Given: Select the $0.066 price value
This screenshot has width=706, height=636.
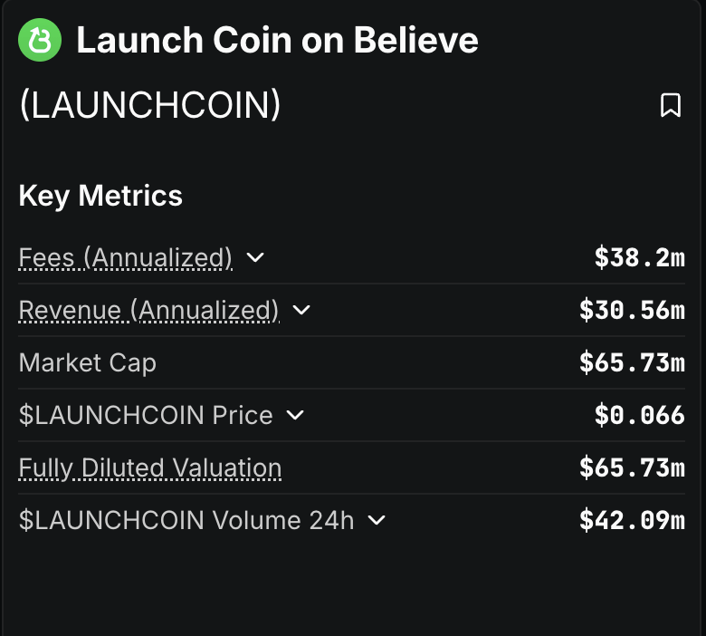Looking at the screenshot, I should (640, 415).
